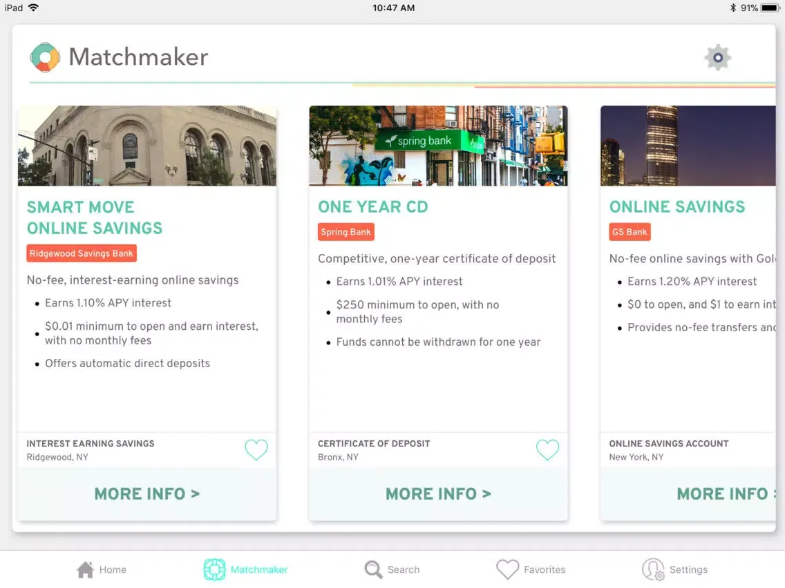Favorite the Smart Move Online Savings card

coord(256,449)
